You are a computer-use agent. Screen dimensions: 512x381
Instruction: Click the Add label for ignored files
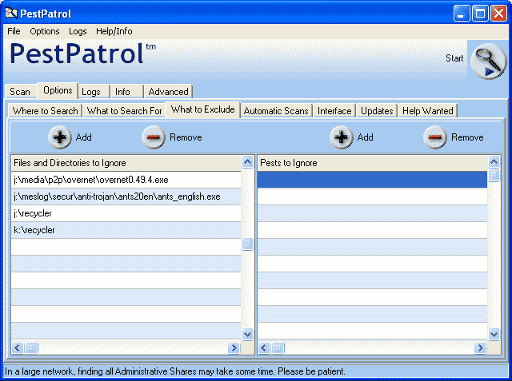click(83, 137)
